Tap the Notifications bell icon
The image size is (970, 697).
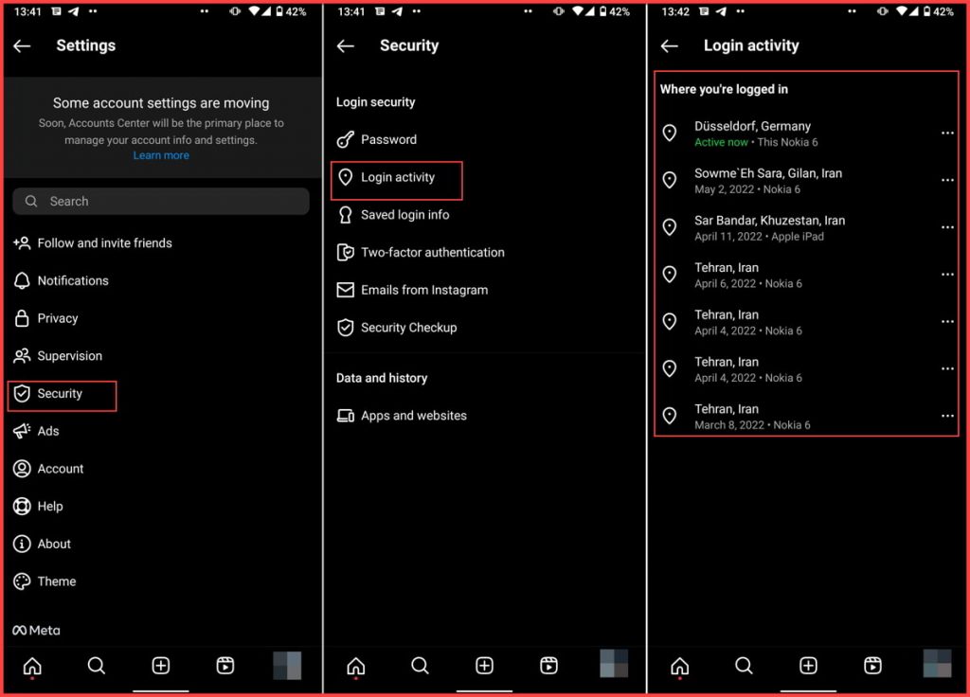(22, 281)
